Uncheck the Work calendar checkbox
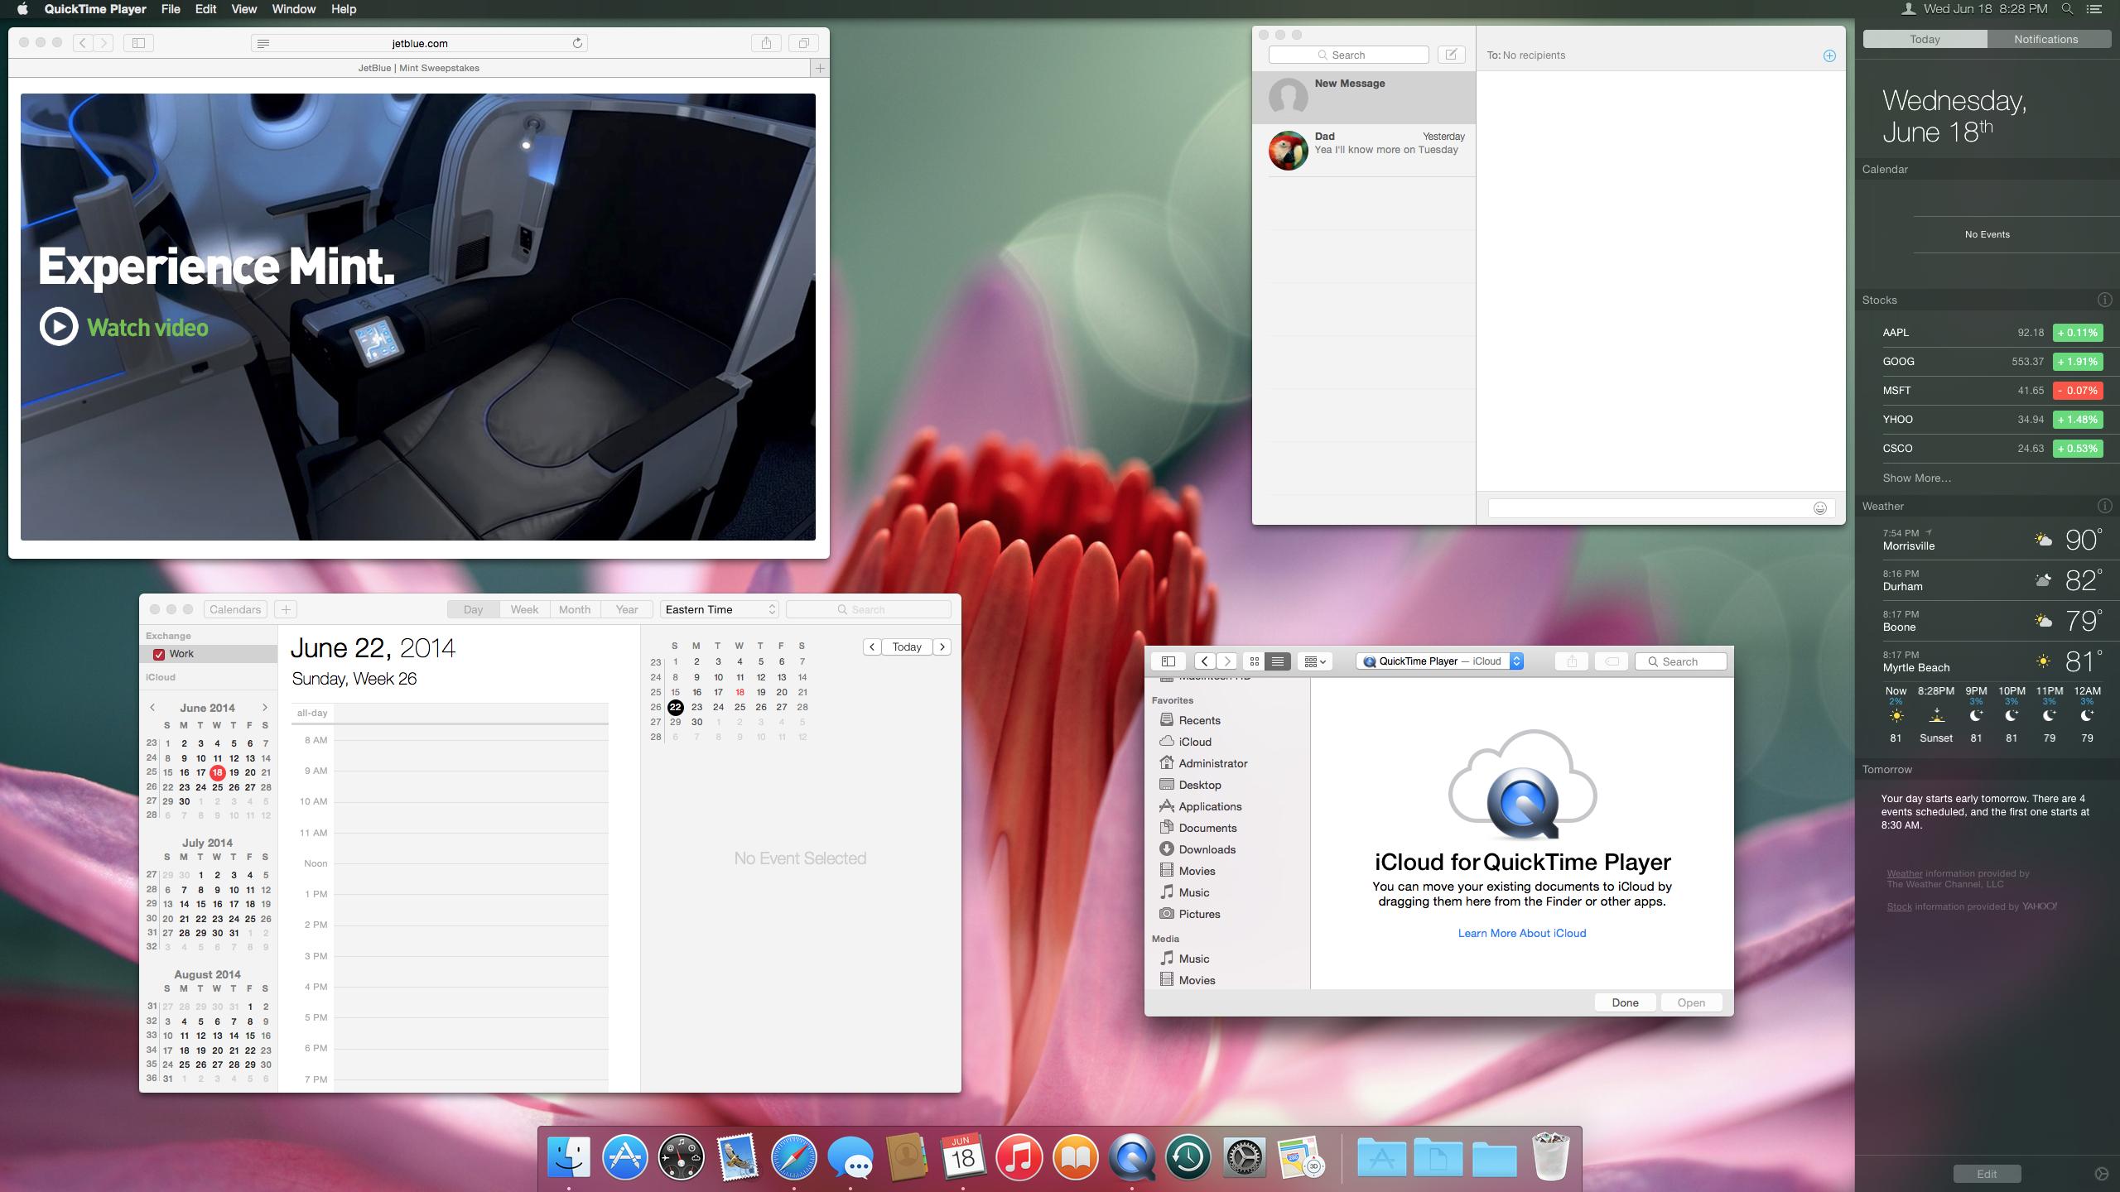2120x1192 pixels. tap(159, 654)
